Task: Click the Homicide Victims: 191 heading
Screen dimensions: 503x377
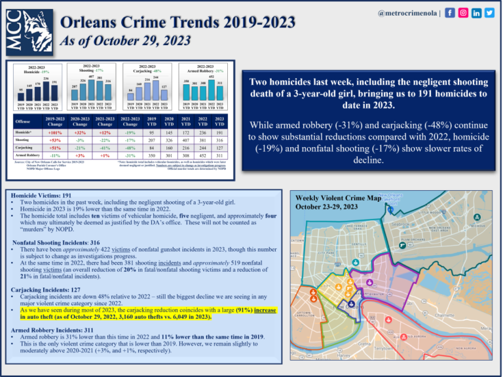Action: [41, 196]
